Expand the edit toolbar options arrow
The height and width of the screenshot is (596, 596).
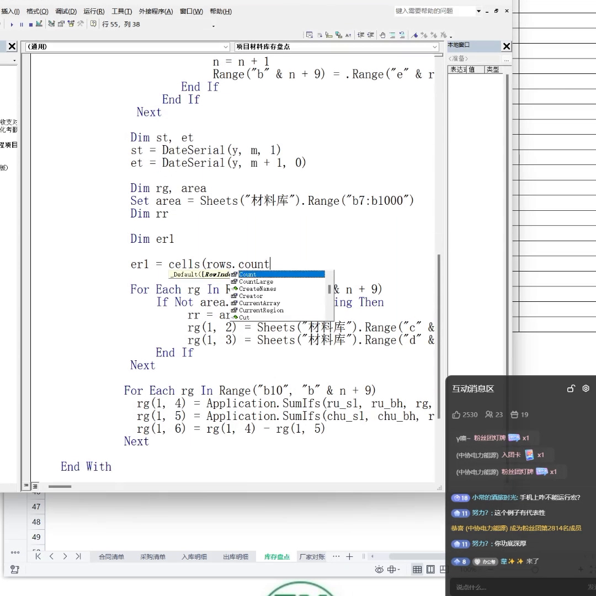click(x=451, y=36)
